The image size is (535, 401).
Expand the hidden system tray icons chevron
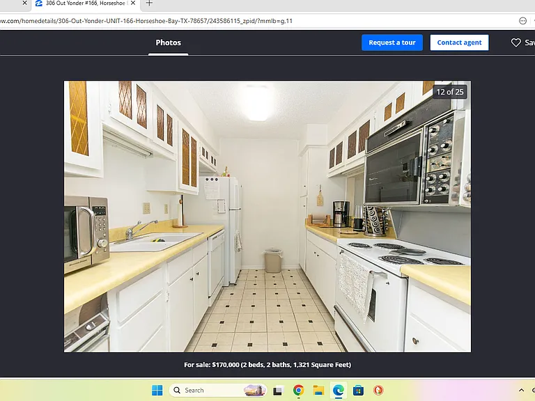[521, 390]
